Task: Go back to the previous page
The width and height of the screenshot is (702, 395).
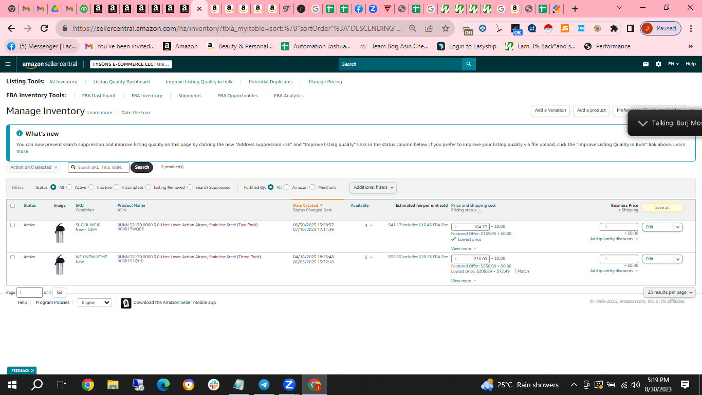Action: click(x=11, y=28)
